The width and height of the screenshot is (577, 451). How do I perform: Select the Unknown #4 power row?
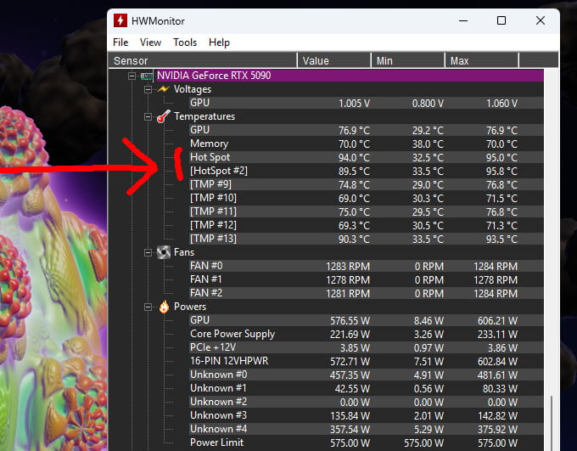367,429
